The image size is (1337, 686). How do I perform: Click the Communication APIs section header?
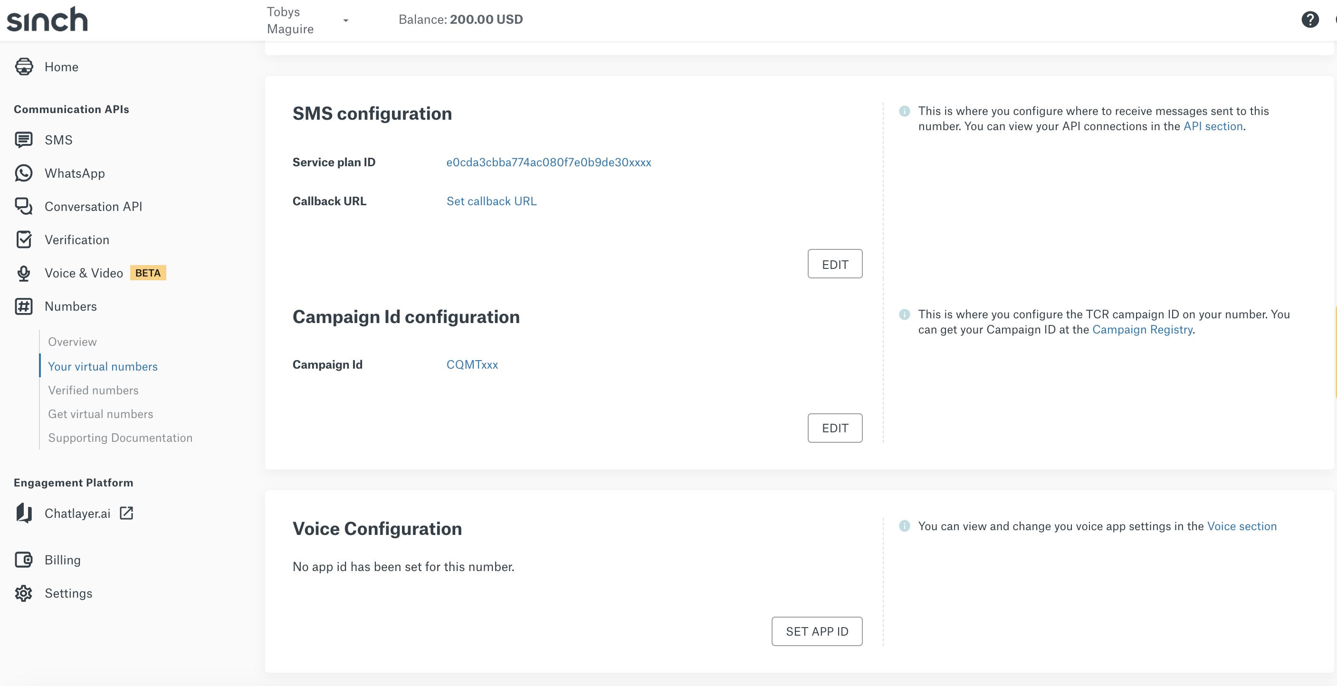[71, 109]
